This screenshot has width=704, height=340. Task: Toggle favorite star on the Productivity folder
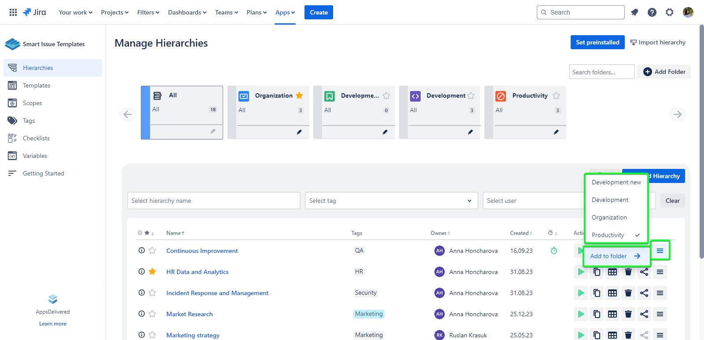[556, 95]
